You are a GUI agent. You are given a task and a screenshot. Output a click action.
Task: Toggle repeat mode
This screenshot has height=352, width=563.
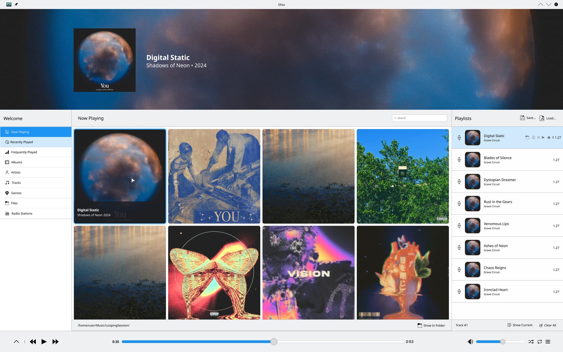click(540, 341)
